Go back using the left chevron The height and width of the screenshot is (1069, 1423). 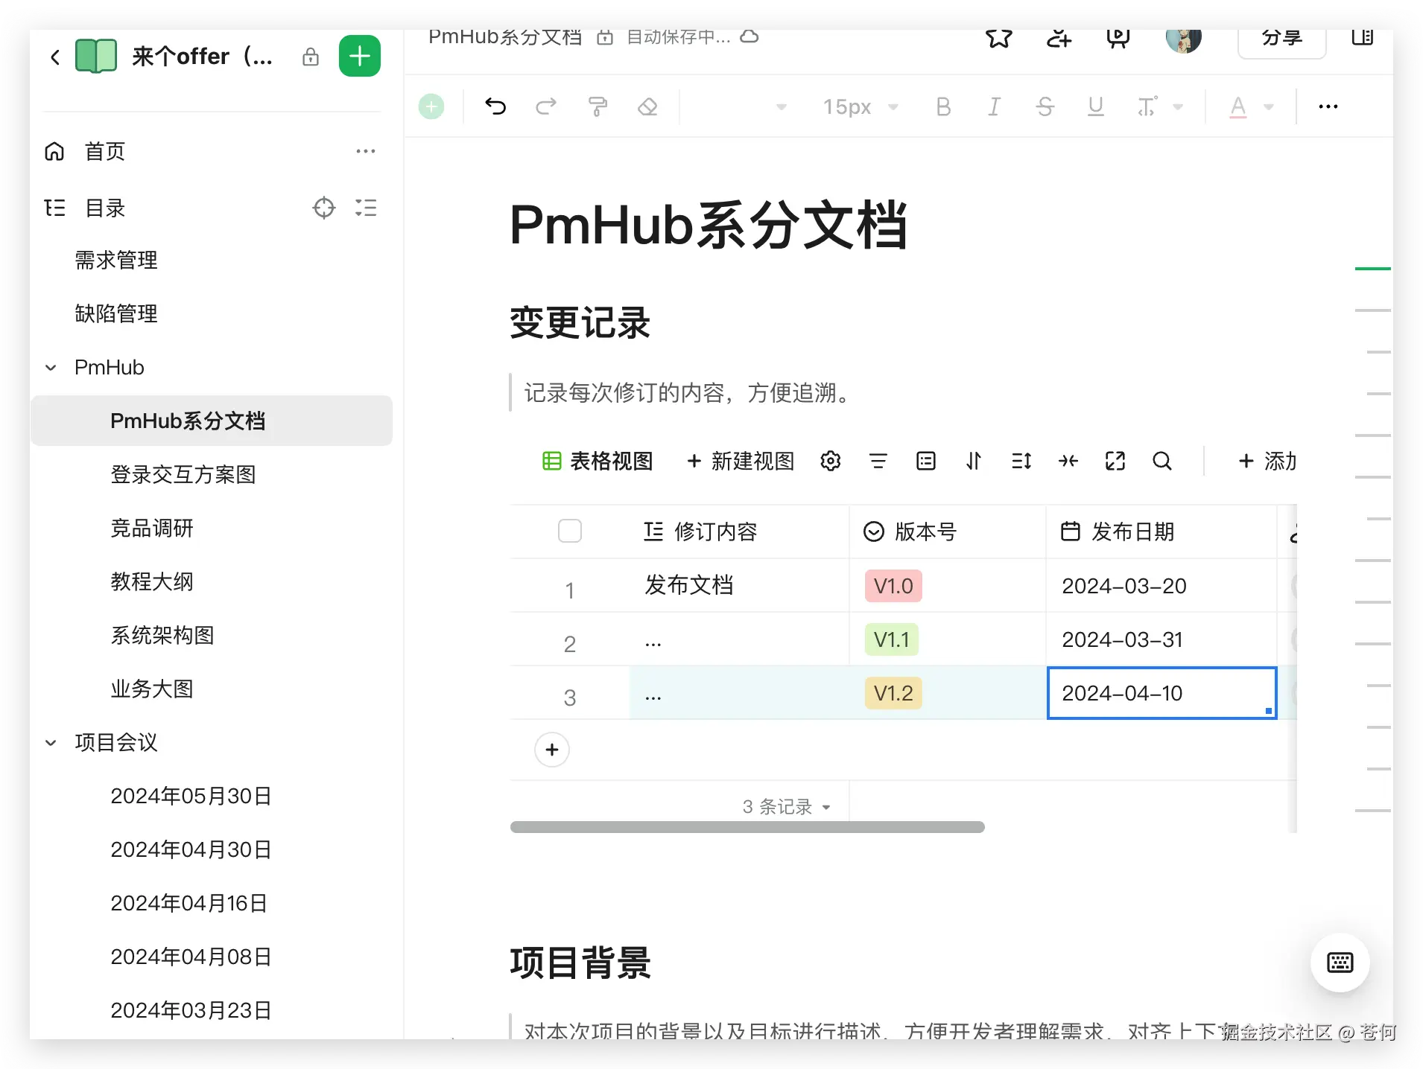[54, 57]
